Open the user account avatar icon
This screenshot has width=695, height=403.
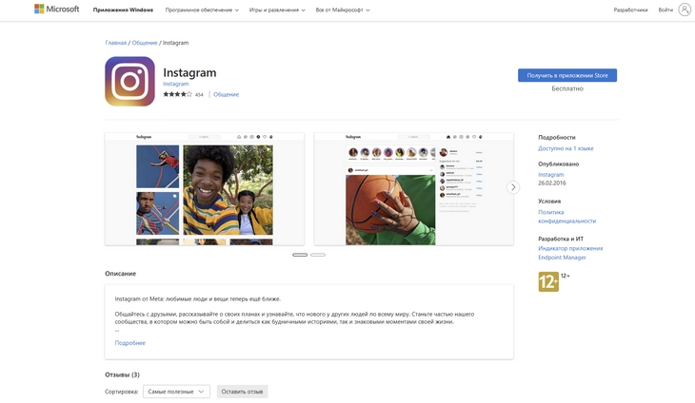click(x=685, y=10)
